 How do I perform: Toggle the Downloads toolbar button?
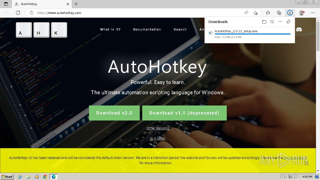pos(290,13)
